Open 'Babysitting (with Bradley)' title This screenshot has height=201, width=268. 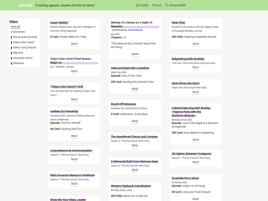(x=188, y=59)
